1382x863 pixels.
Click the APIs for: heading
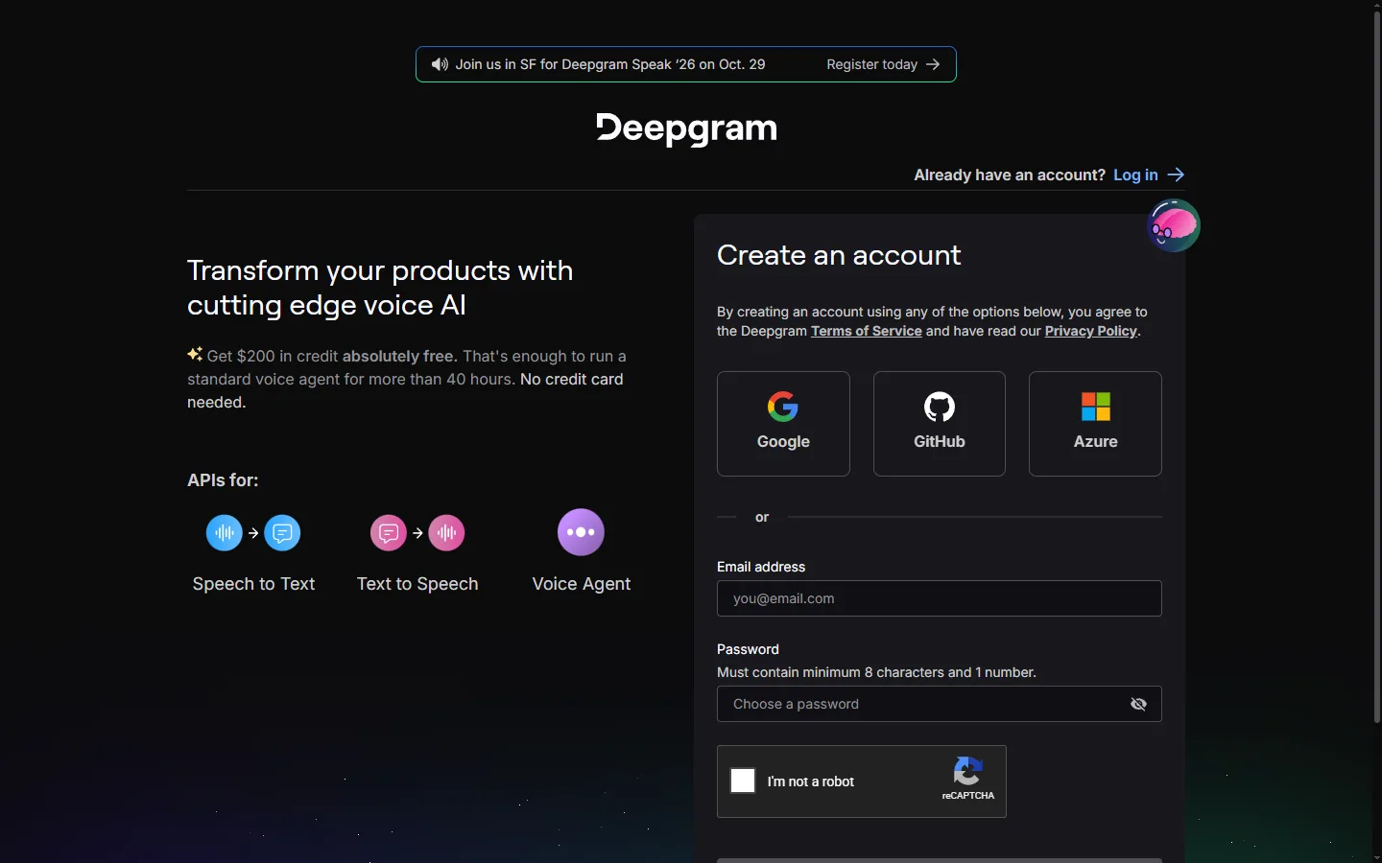(223, 480)
